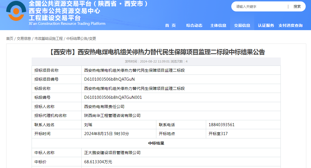The height and width of the screenshot is (168, 311).
Task: Click the 首页 breadcrumb link
Action: coord(10,39)
